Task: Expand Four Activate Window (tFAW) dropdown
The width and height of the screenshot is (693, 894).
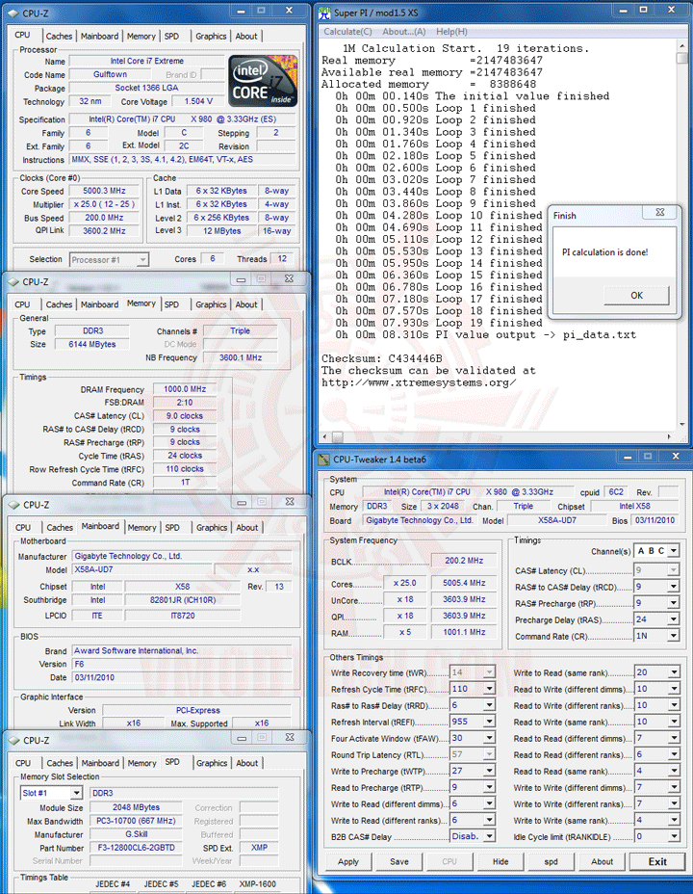Action: [489, 738]
